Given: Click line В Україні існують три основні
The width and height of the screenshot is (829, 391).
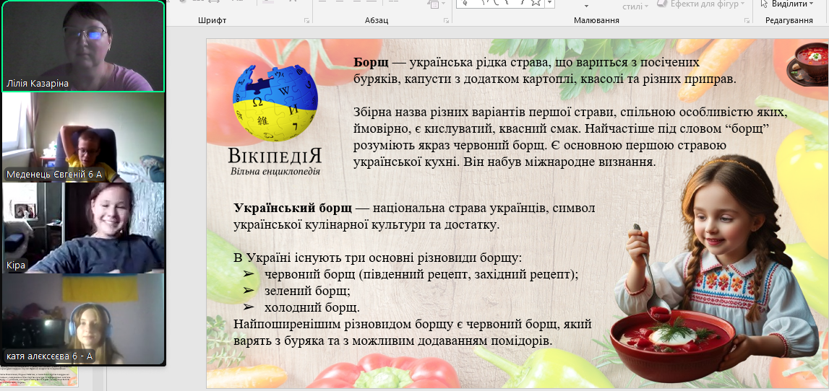Looking at the screenshot, I should click(377, 258).
